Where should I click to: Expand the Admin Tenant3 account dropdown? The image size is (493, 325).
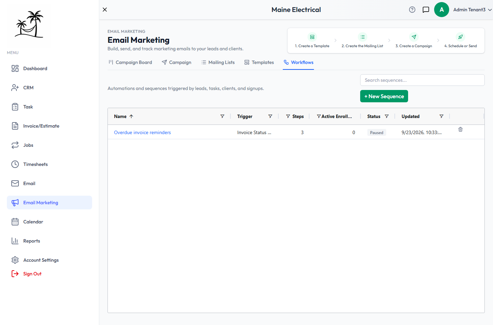coord(472,10)
